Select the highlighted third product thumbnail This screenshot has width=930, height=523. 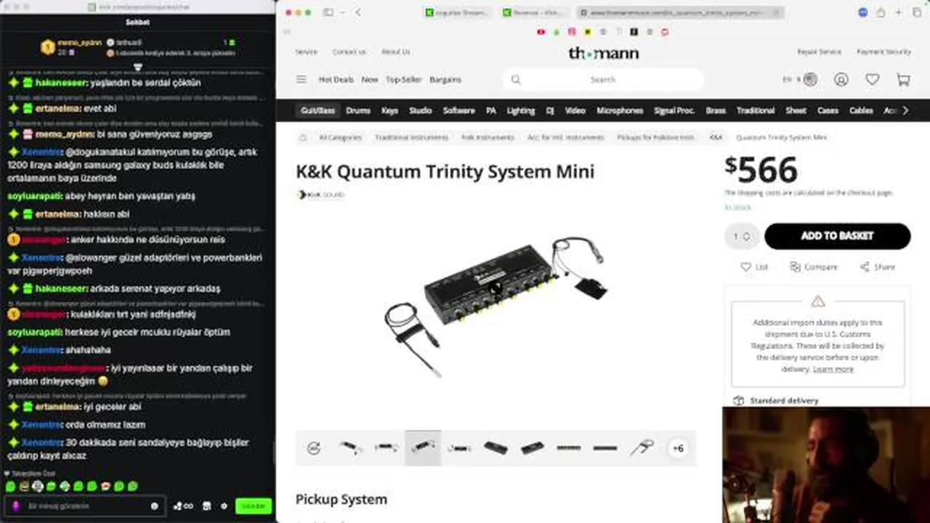pyautogui.click(x=423, y=448)
